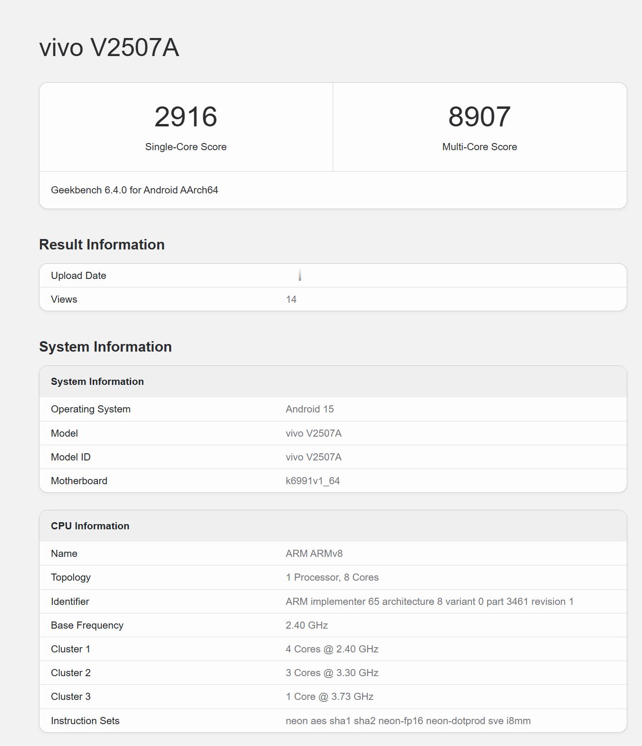
Task: Click the vivo V2507A page title
Action: pyautogui.click(x=109, y=48)
